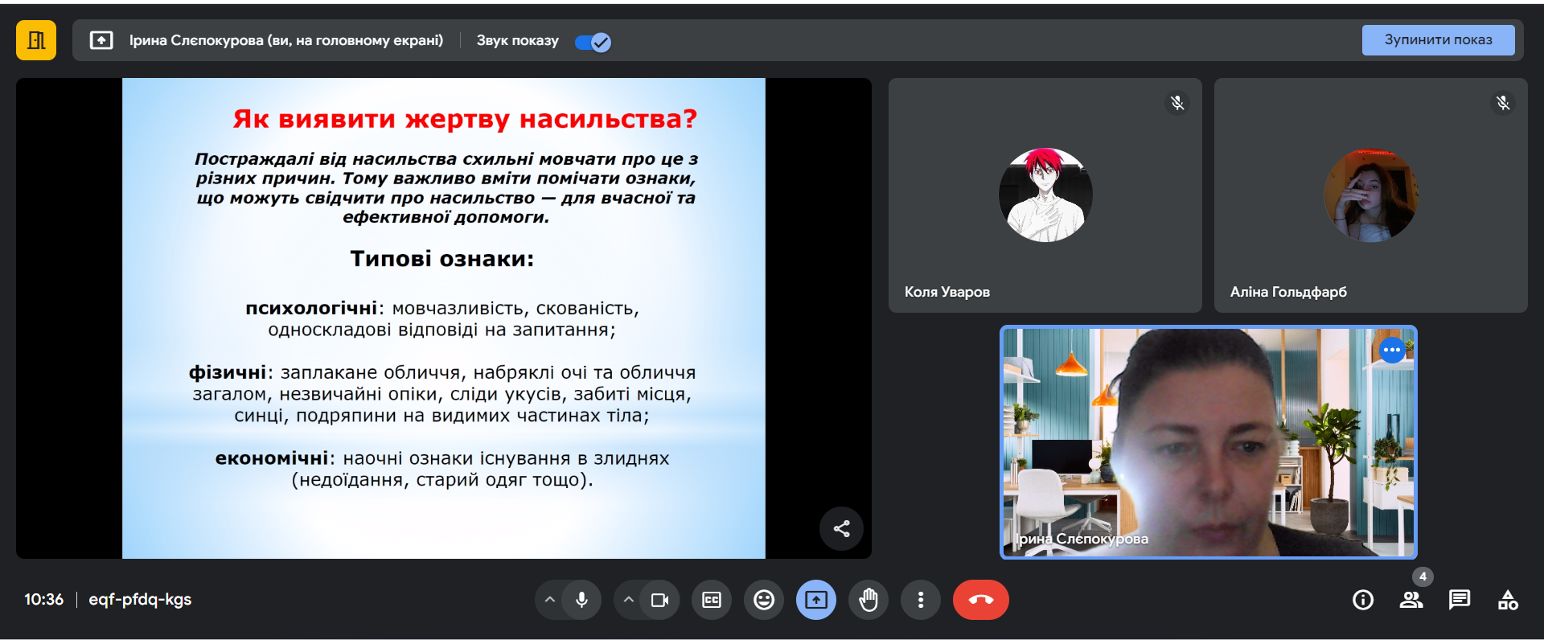The image size is (1544, 640).
Task: Leave the call with the red button
Action: pos(980,600)
